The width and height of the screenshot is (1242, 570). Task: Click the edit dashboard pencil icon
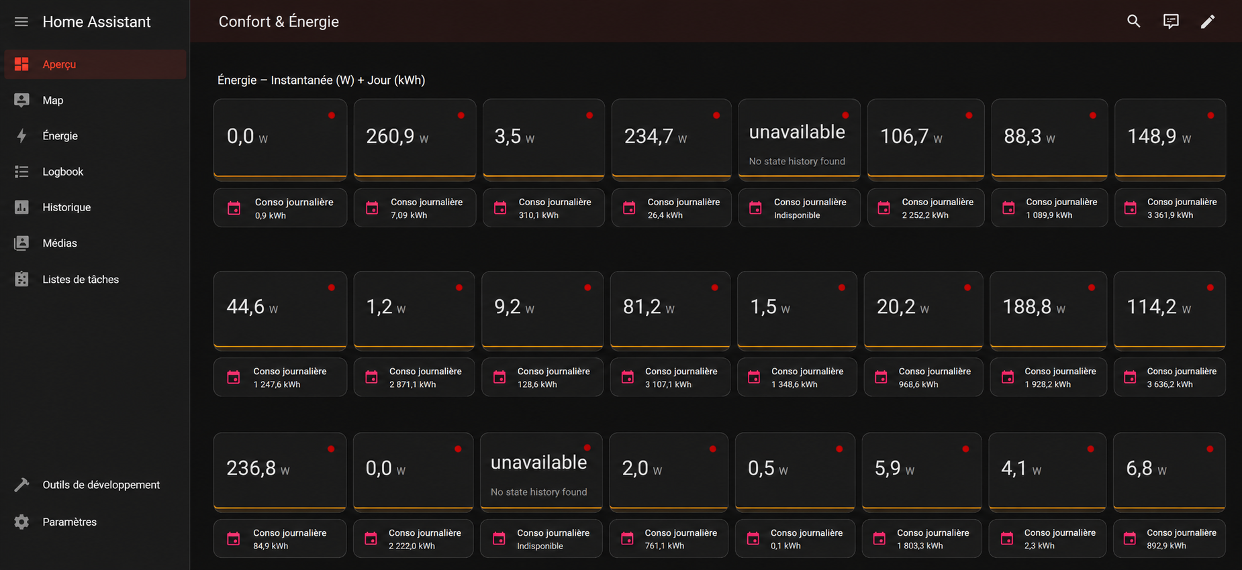pyautogui.click(x=1208, y=21)
